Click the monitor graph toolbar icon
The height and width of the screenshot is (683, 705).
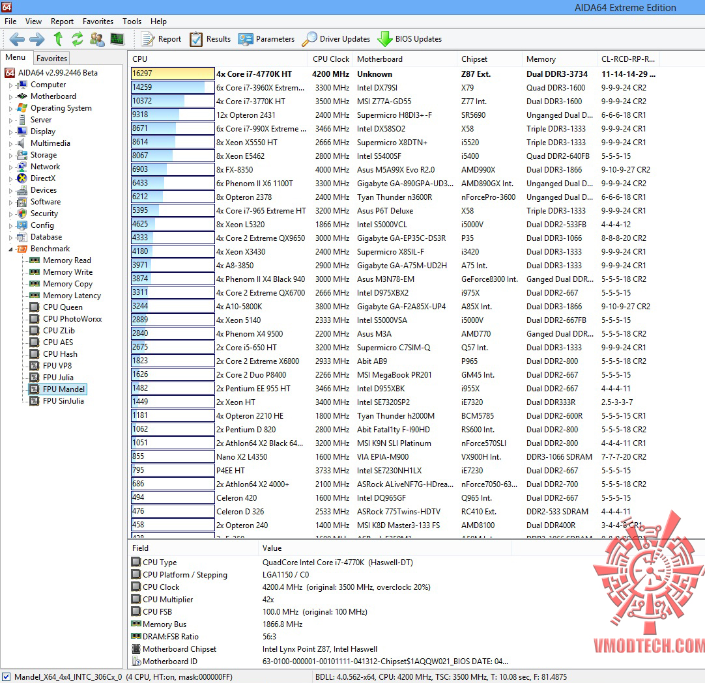117,39
